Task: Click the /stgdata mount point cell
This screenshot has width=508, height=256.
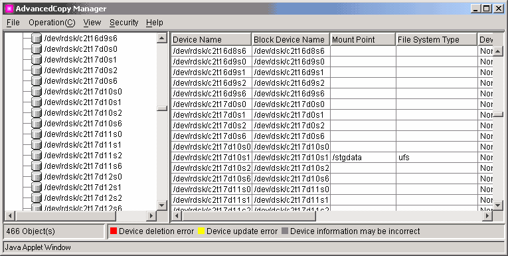Action: [x=363, y=158]
